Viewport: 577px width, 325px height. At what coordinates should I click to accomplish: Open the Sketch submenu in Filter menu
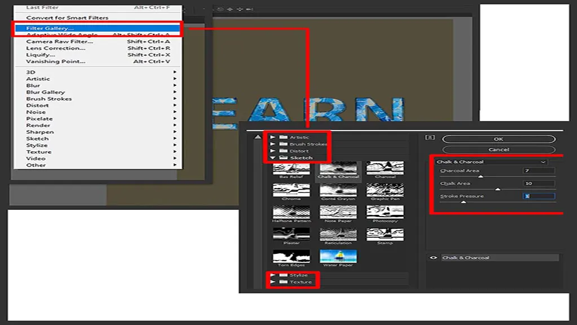[x=98, y=139]
